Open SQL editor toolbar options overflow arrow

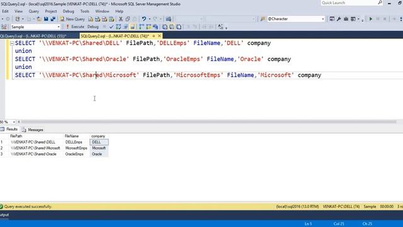(226, 28)
